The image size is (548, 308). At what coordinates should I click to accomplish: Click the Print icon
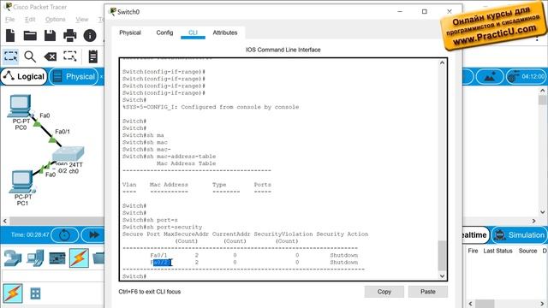pos(70,35)
